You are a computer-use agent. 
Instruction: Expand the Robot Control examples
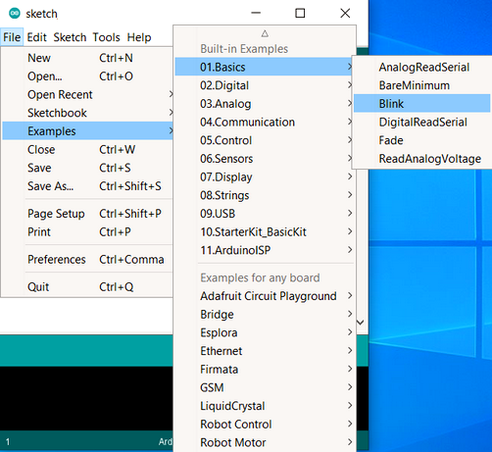coord(265,424)
